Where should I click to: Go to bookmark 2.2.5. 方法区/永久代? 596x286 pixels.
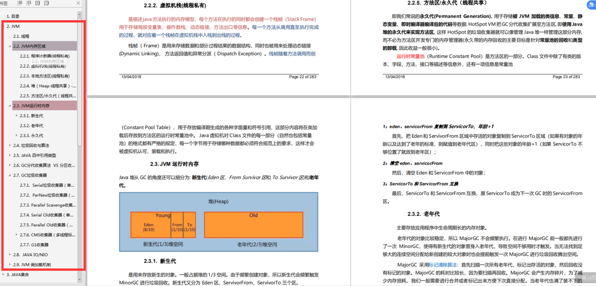click(x=48, y=96)
